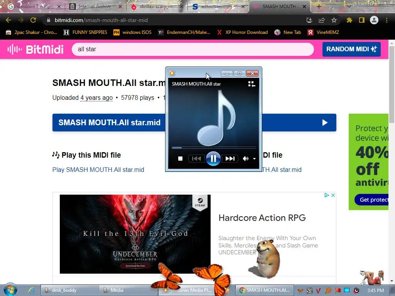
Task: Open 'Play SMASH MOUTH.All star.mid' link
Action: point(98,170)
